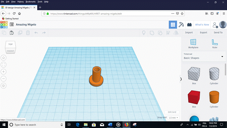Click the Ungroup shapes icon

pyautogui.click(x=160, y=33)
